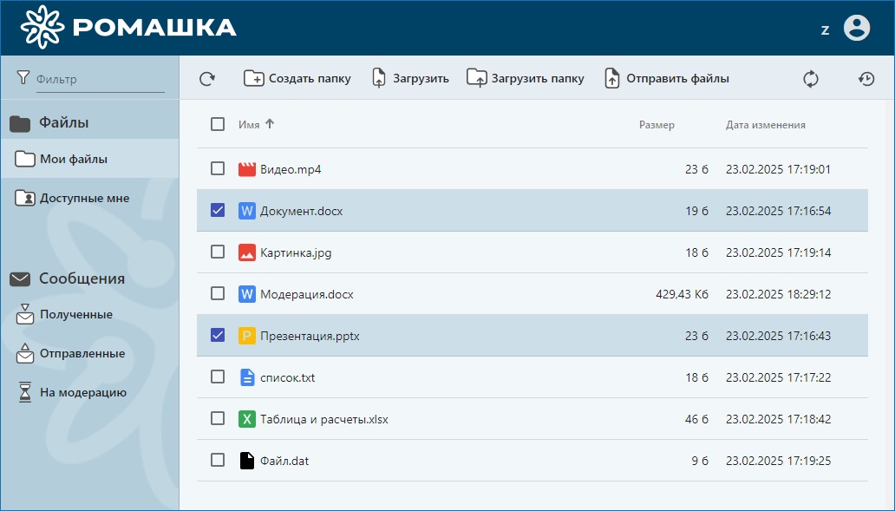The width and height of the screenshot is (895, 511).
Task: Open the На модерацию section
Action: [x=89, y=393]
